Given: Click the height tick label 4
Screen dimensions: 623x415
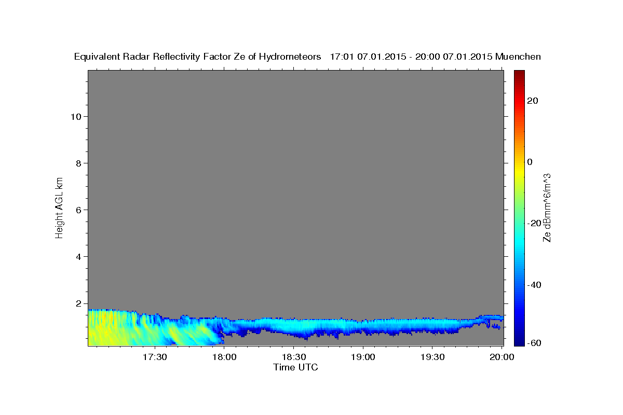Looking at the screenshot, I should pyautogui.click(x=79, y=257).
